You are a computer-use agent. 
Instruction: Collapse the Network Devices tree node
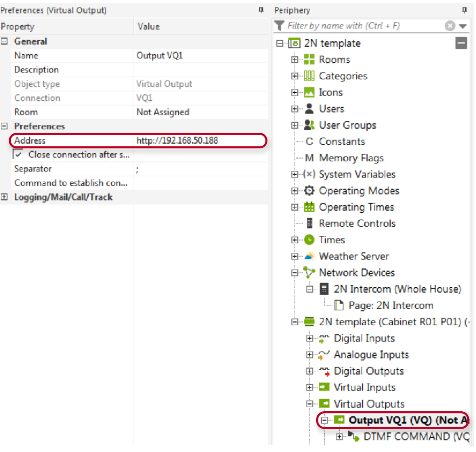(x=295, y=272)
